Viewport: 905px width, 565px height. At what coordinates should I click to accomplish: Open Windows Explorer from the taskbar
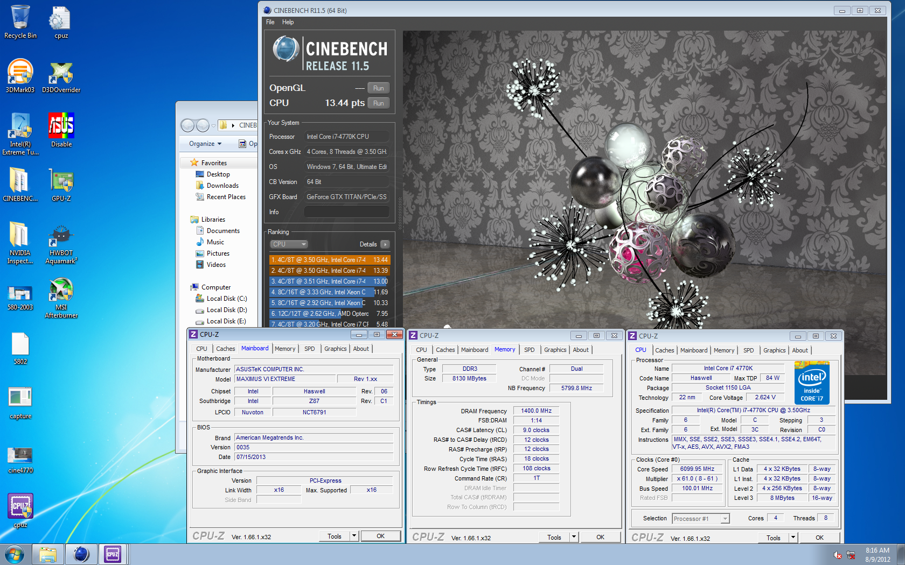click(48, 554)
